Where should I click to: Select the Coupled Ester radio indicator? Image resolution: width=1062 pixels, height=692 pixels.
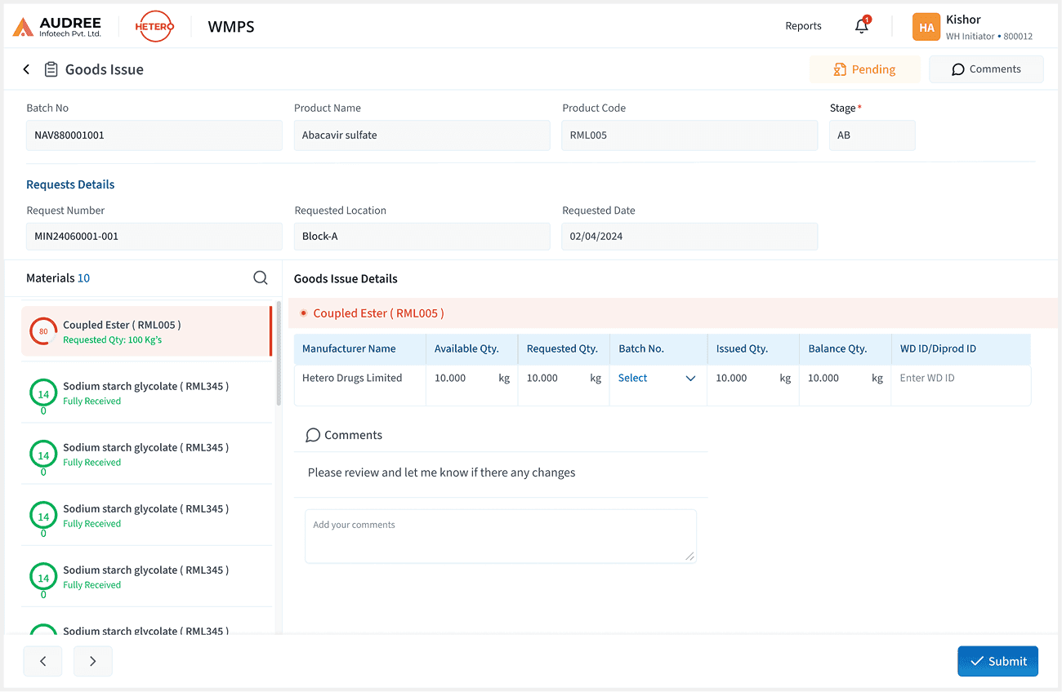click(303, 313)
